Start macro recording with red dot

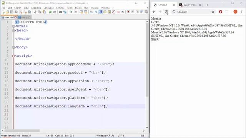point(128,12)
